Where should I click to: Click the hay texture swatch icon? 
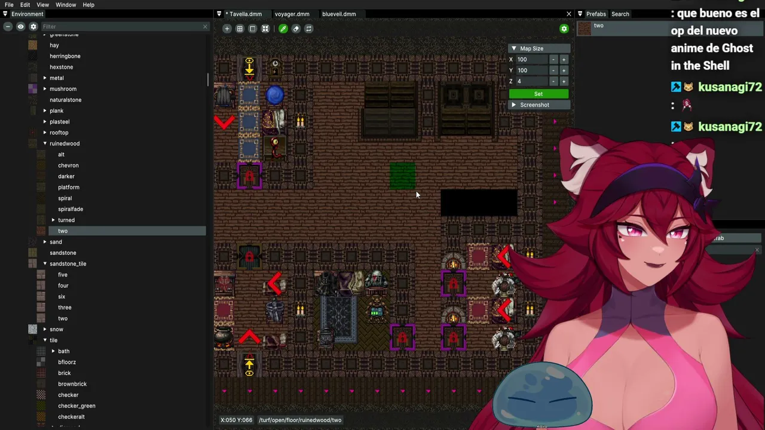(33, 45)
